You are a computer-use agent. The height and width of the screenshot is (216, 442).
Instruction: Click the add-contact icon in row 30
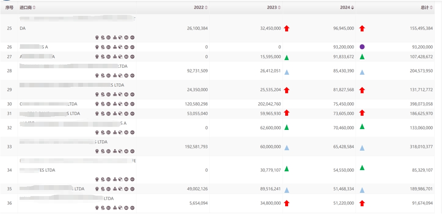tap(103, 104)
